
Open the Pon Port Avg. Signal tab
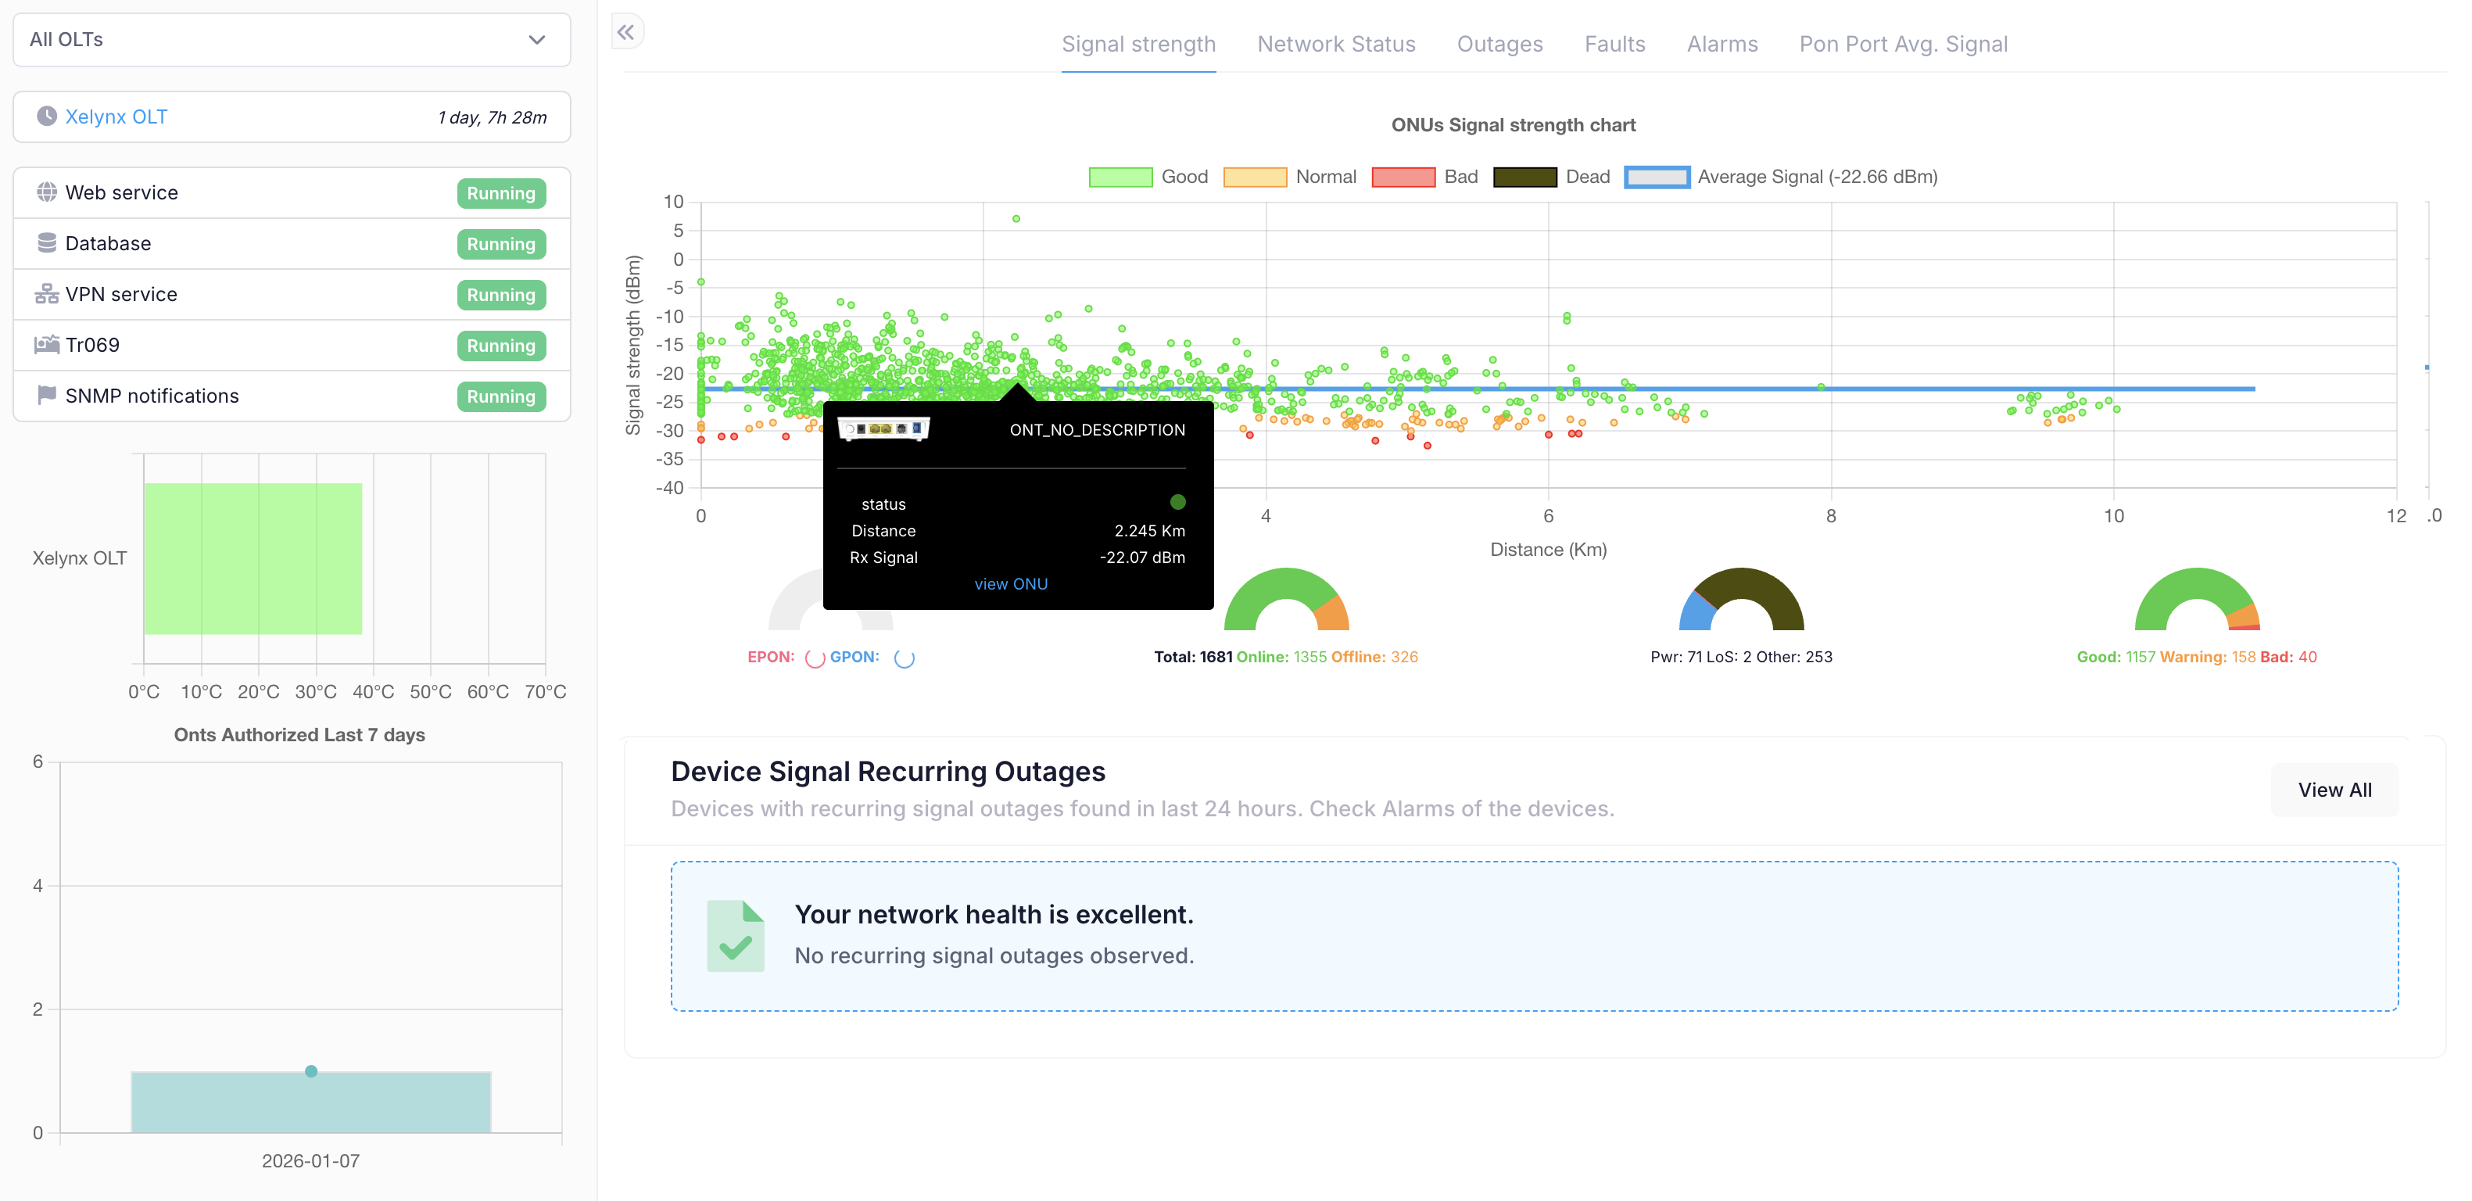coord(1902,44)
